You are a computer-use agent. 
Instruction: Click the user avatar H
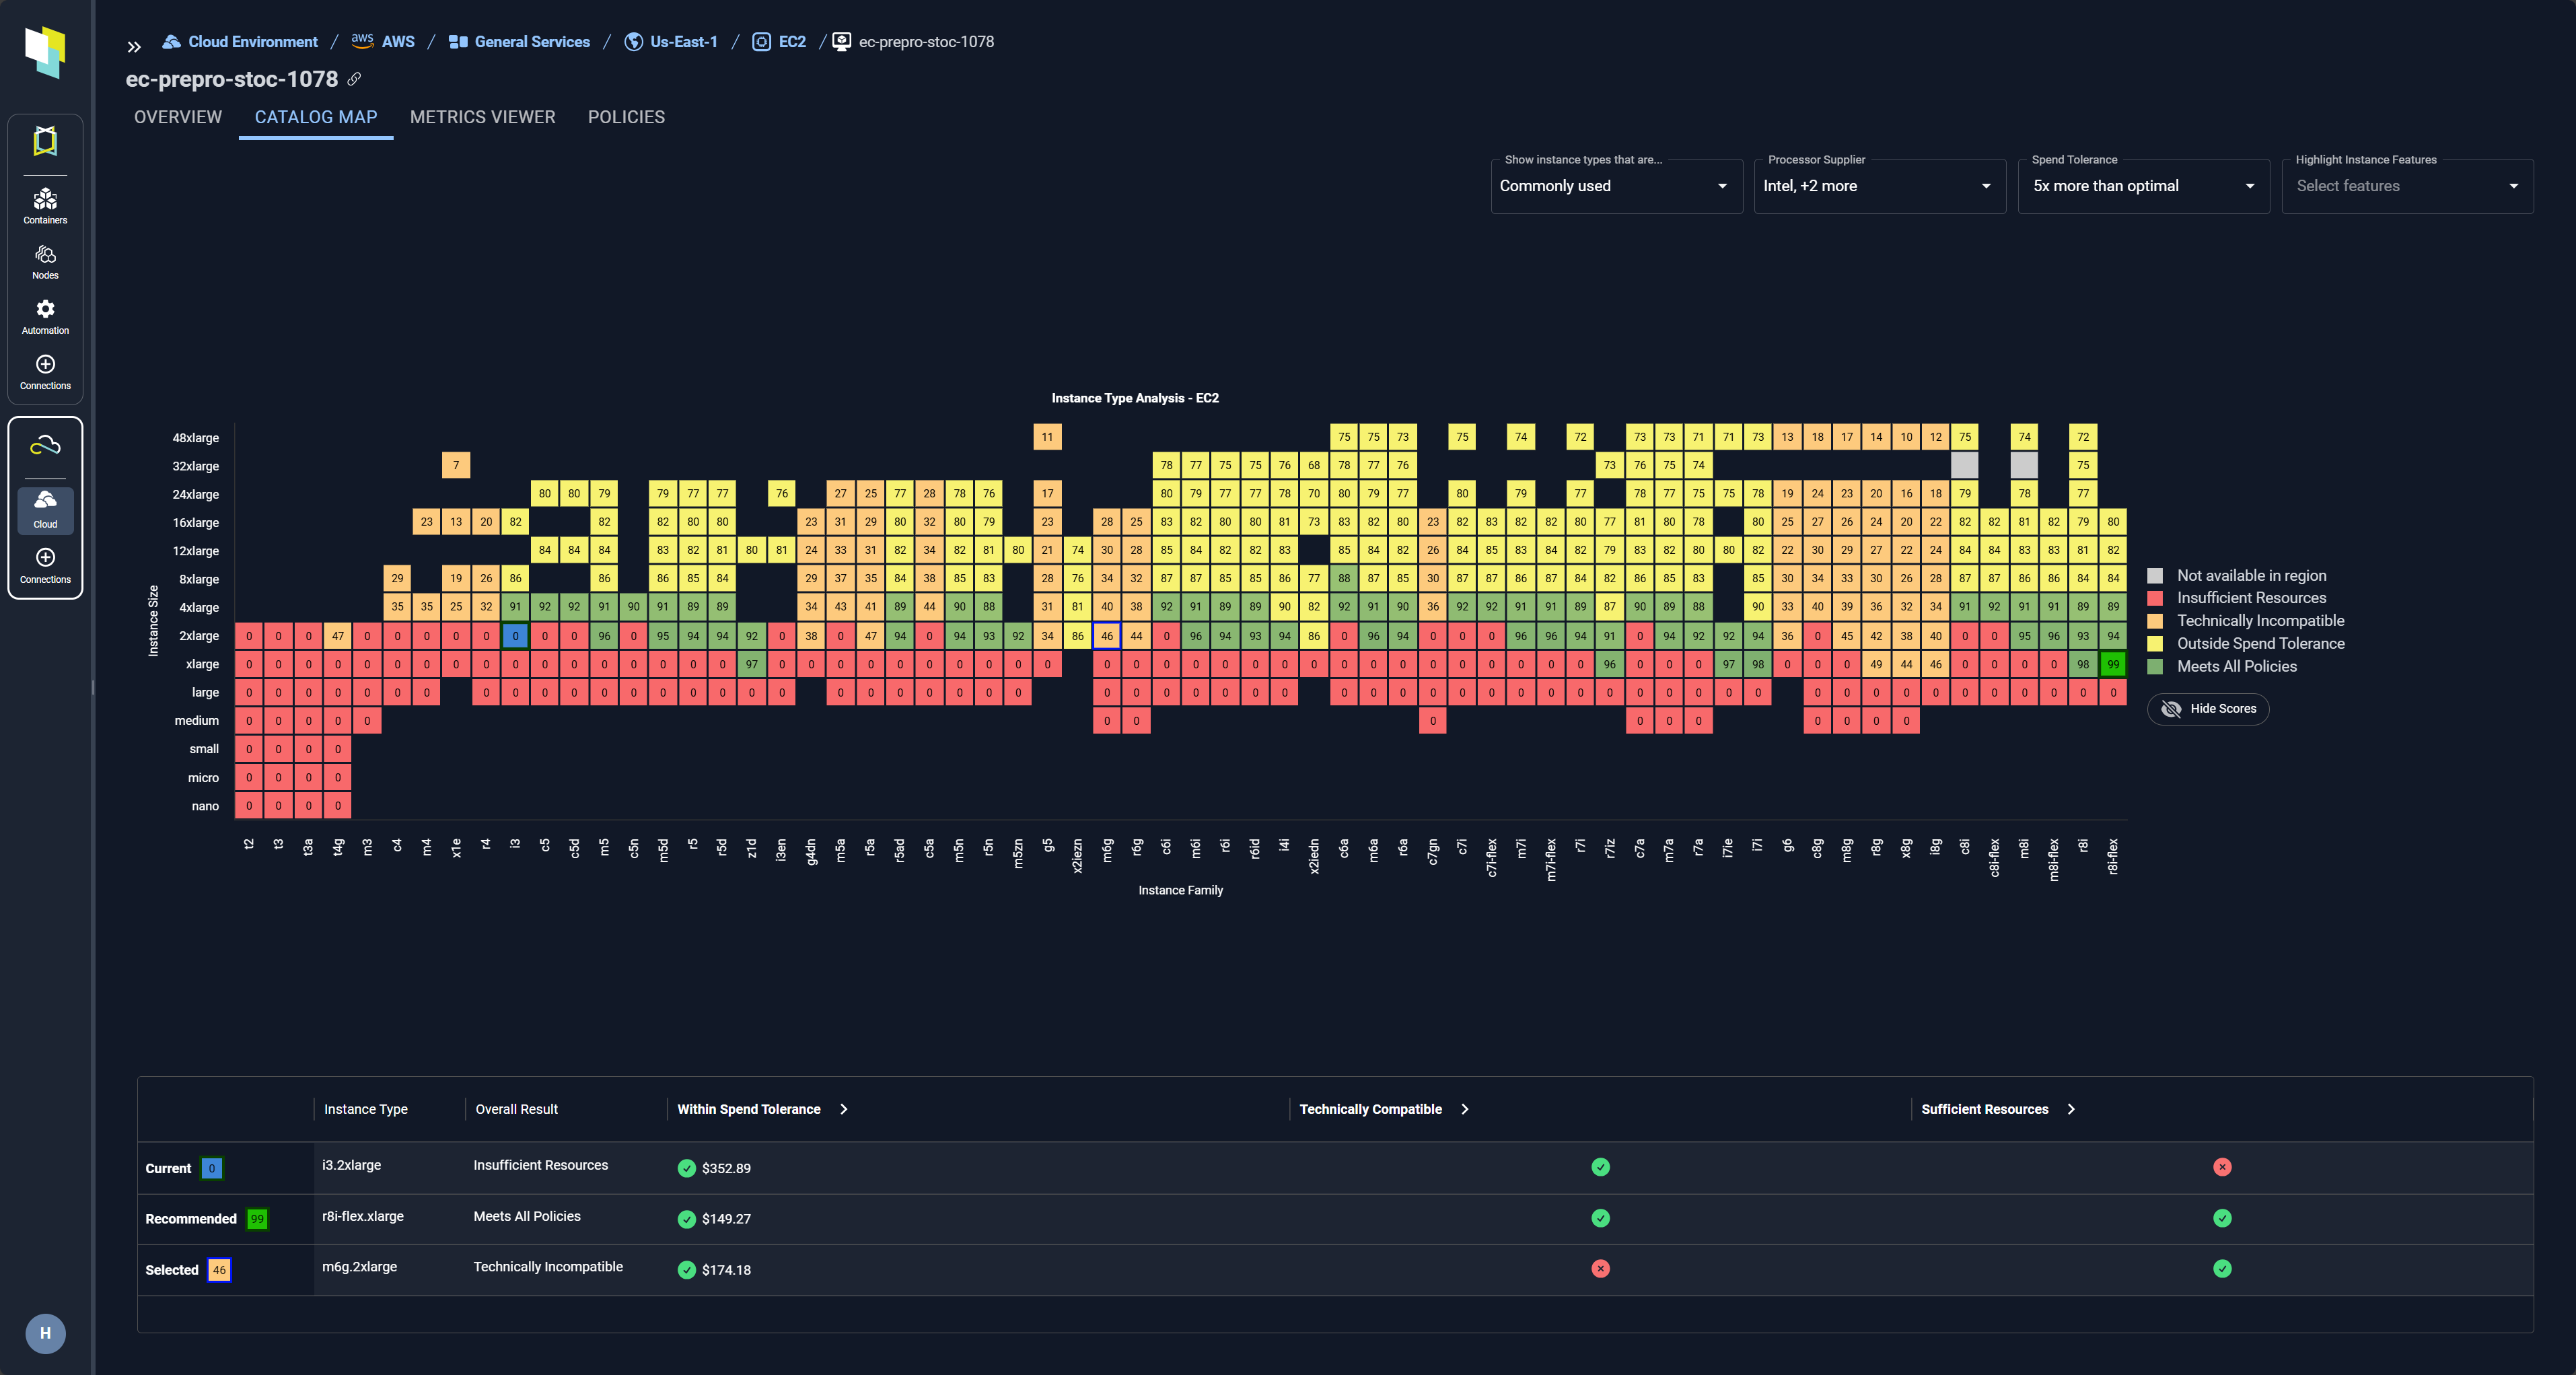(x=45, y=1333)
